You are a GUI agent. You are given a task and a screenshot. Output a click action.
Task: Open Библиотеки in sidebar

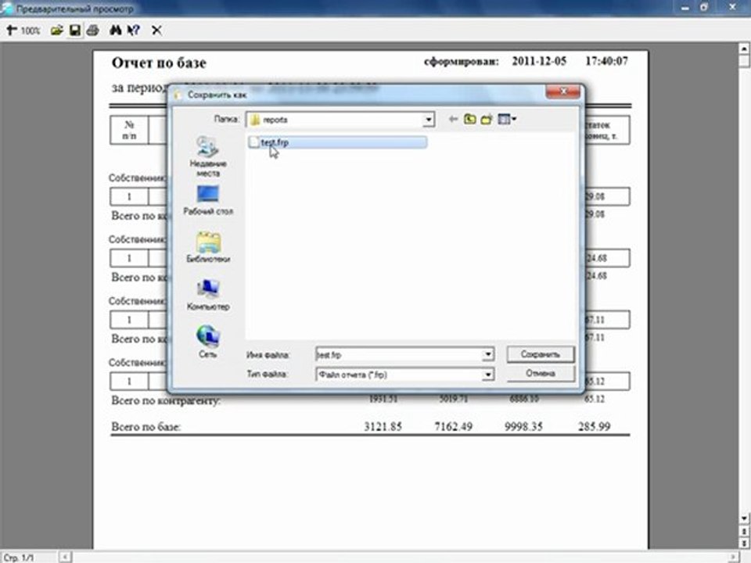[208, 247]
